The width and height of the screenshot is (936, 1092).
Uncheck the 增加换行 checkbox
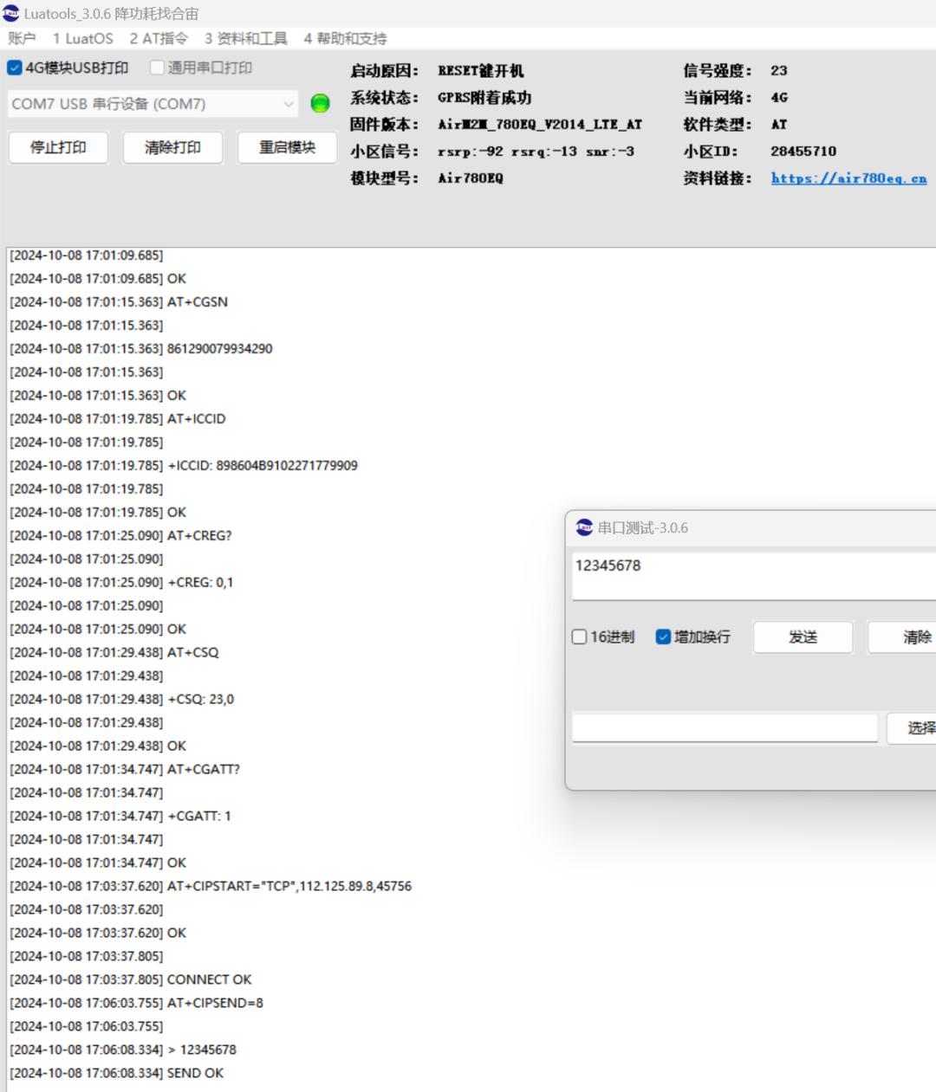[x=664, y=636]
